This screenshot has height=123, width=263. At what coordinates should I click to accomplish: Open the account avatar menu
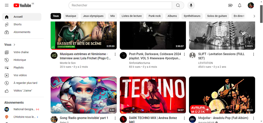[251, 5]
